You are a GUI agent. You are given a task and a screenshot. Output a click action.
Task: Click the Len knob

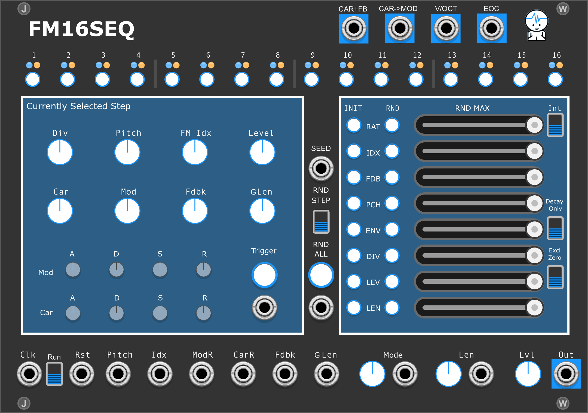[449, 374]
